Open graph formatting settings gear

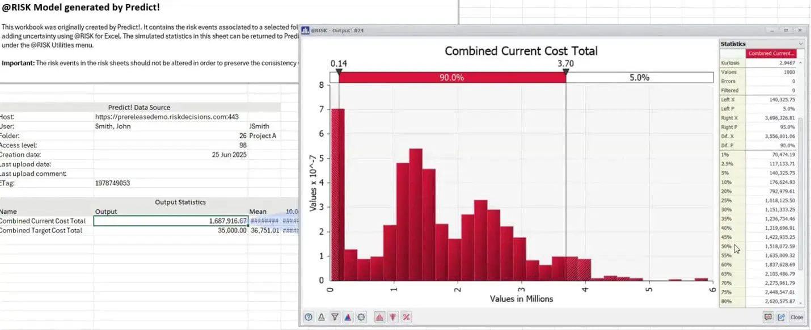361,317
